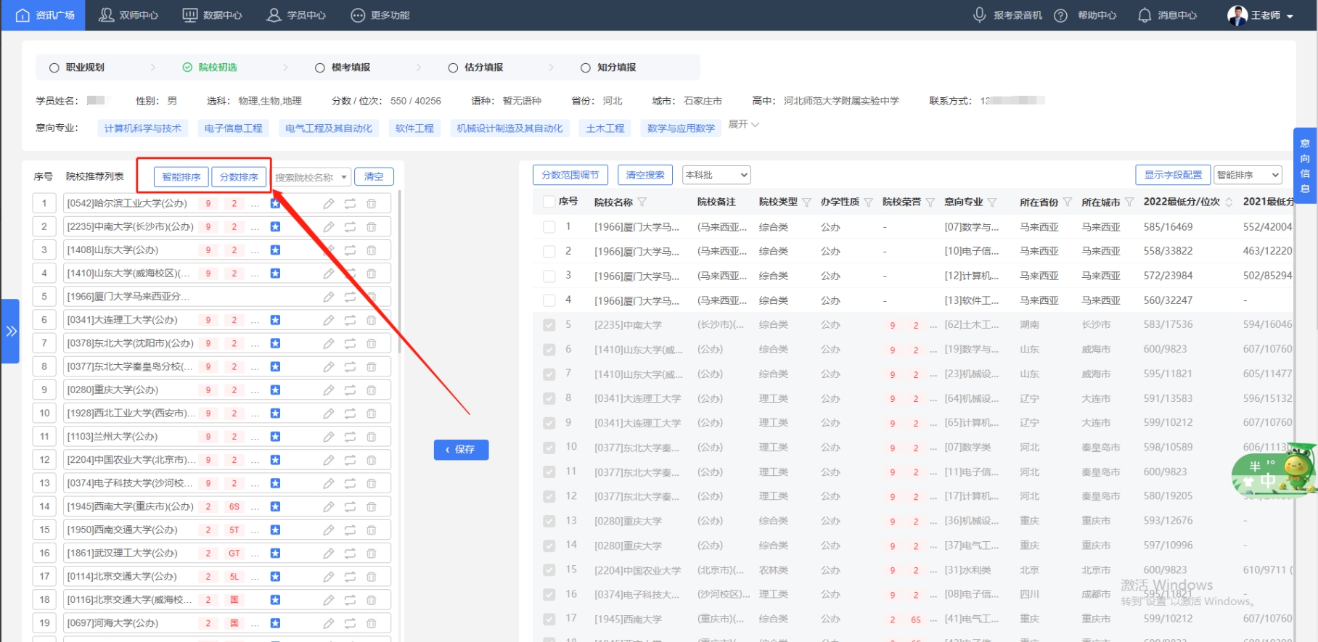Click swap icon on 中国农业大学(北京市) row

350,460
